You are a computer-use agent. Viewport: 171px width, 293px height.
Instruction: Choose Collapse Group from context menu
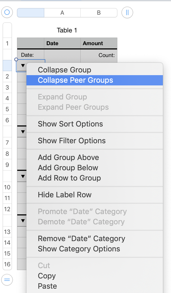pos(64,70)
